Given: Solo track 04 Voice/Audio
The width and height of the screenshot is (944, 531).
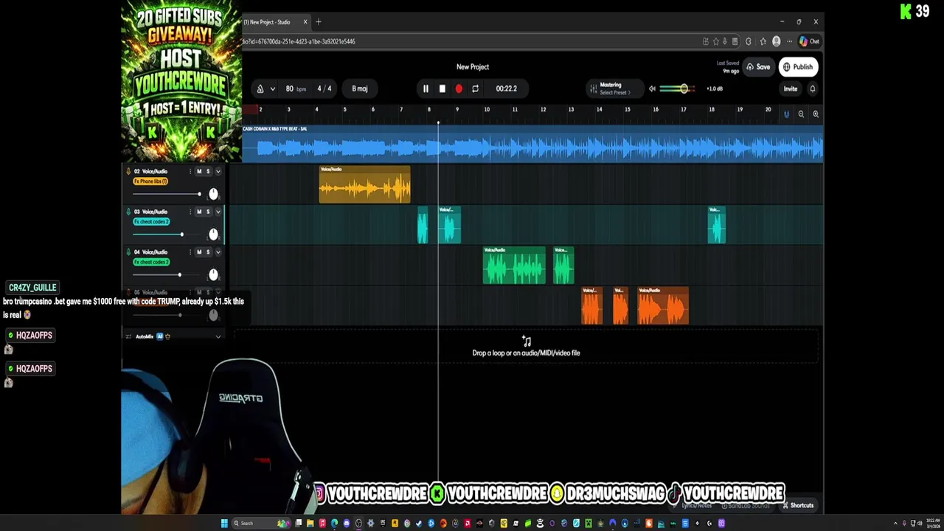Looking at the screenshot, I should 207,252.
